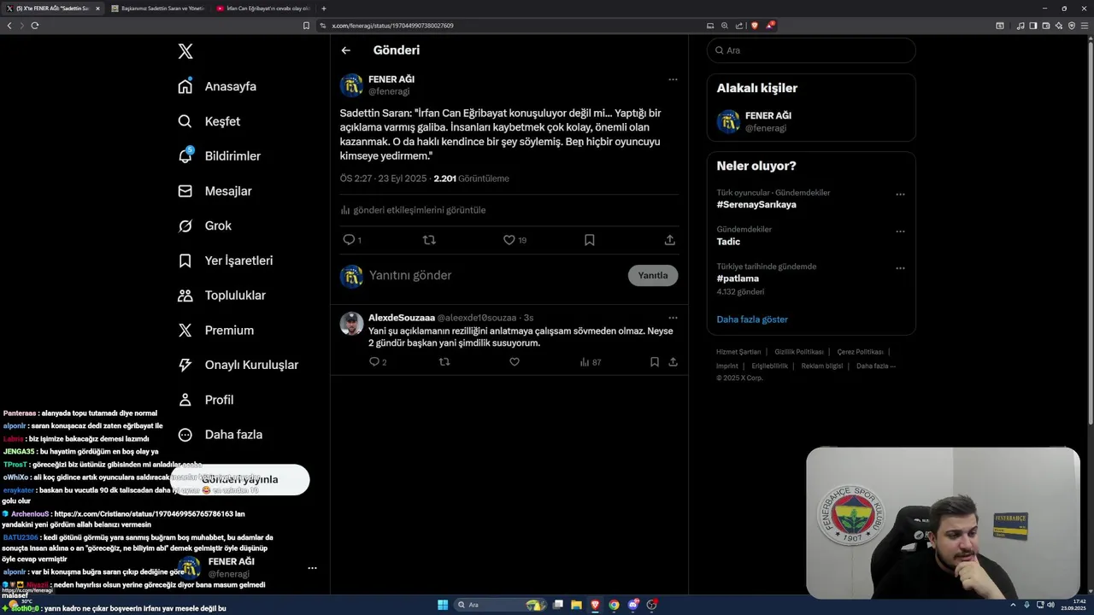
Task: Open Grok from the sidebar
Action: pos(204,225)
